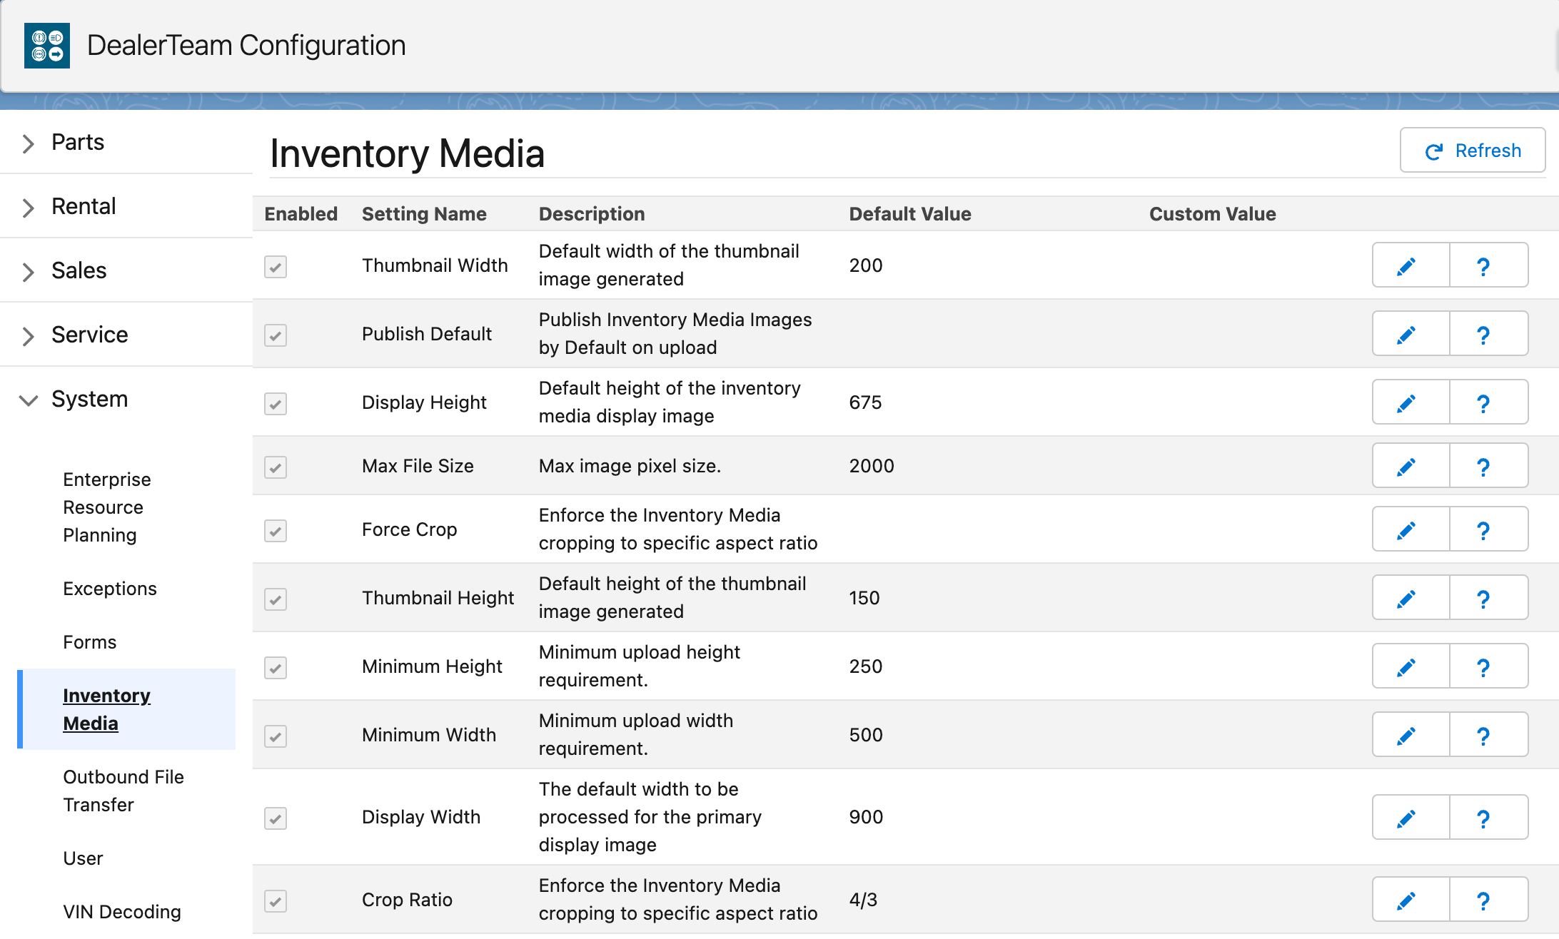
Task: Toggle Display Height enabled checkbox
Action: coord(276,404)
